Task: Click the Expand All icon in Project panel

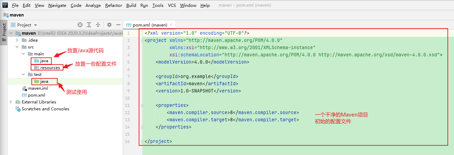Action: (89, 25)
